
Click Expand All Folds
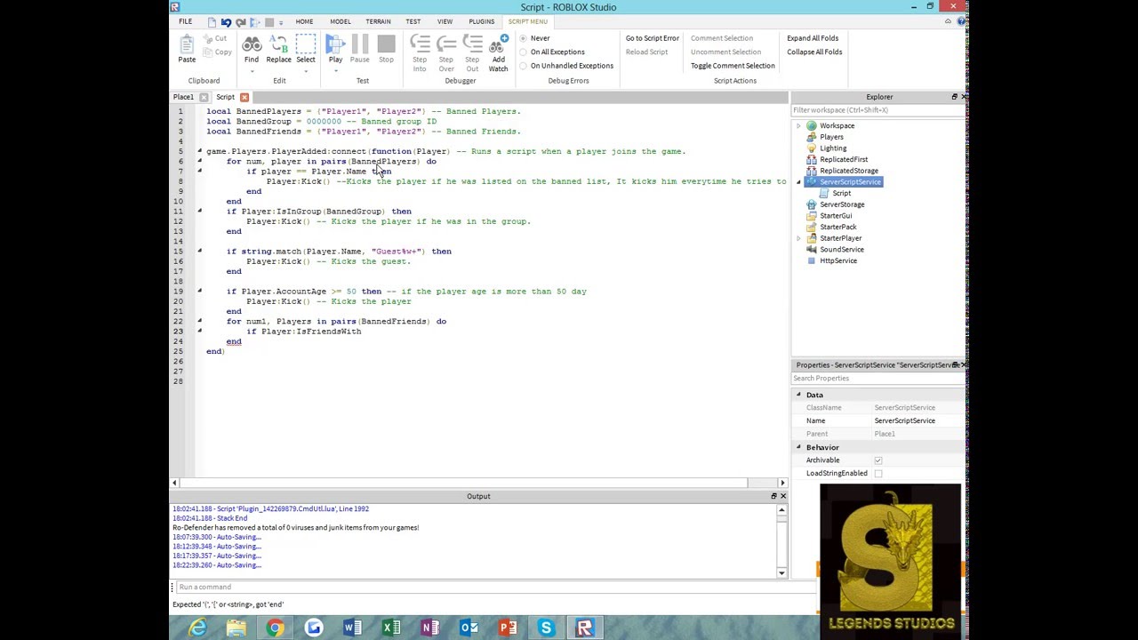click(x=813, y=38)
